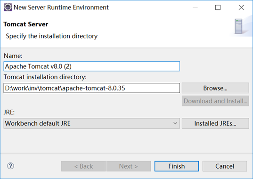The height and width of the screenshot is (179, 253).
Task: Click the Tomcat Server heading text
Action: [x=26, y=24]
